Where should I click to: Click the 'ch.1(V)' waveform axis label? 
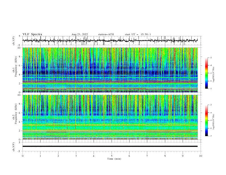tap(14, 41)
